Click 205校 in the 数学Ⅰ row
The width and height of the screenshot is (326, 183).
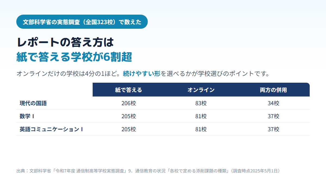(128, 116)
